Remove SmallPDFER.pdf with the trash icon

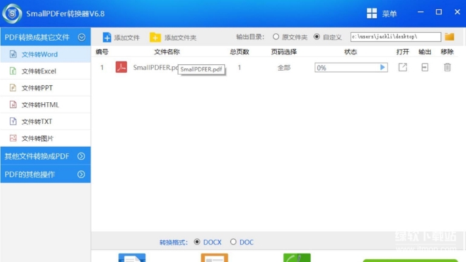pos(447,67)
